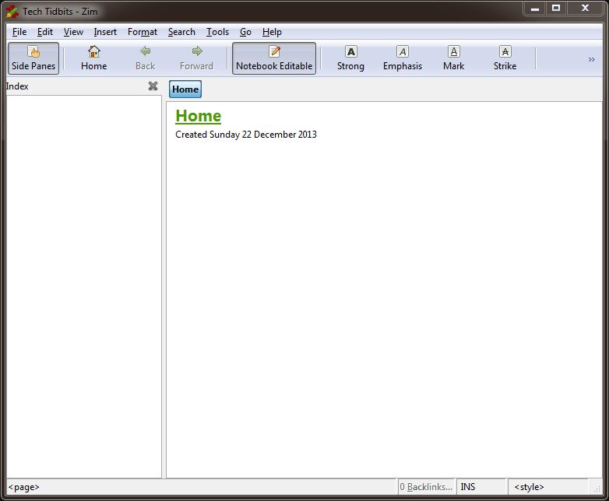The image size is (609, 501).
Task: Expand the toolbar overflow chevron
Action: pyautogui.click(x=592, y=59)
